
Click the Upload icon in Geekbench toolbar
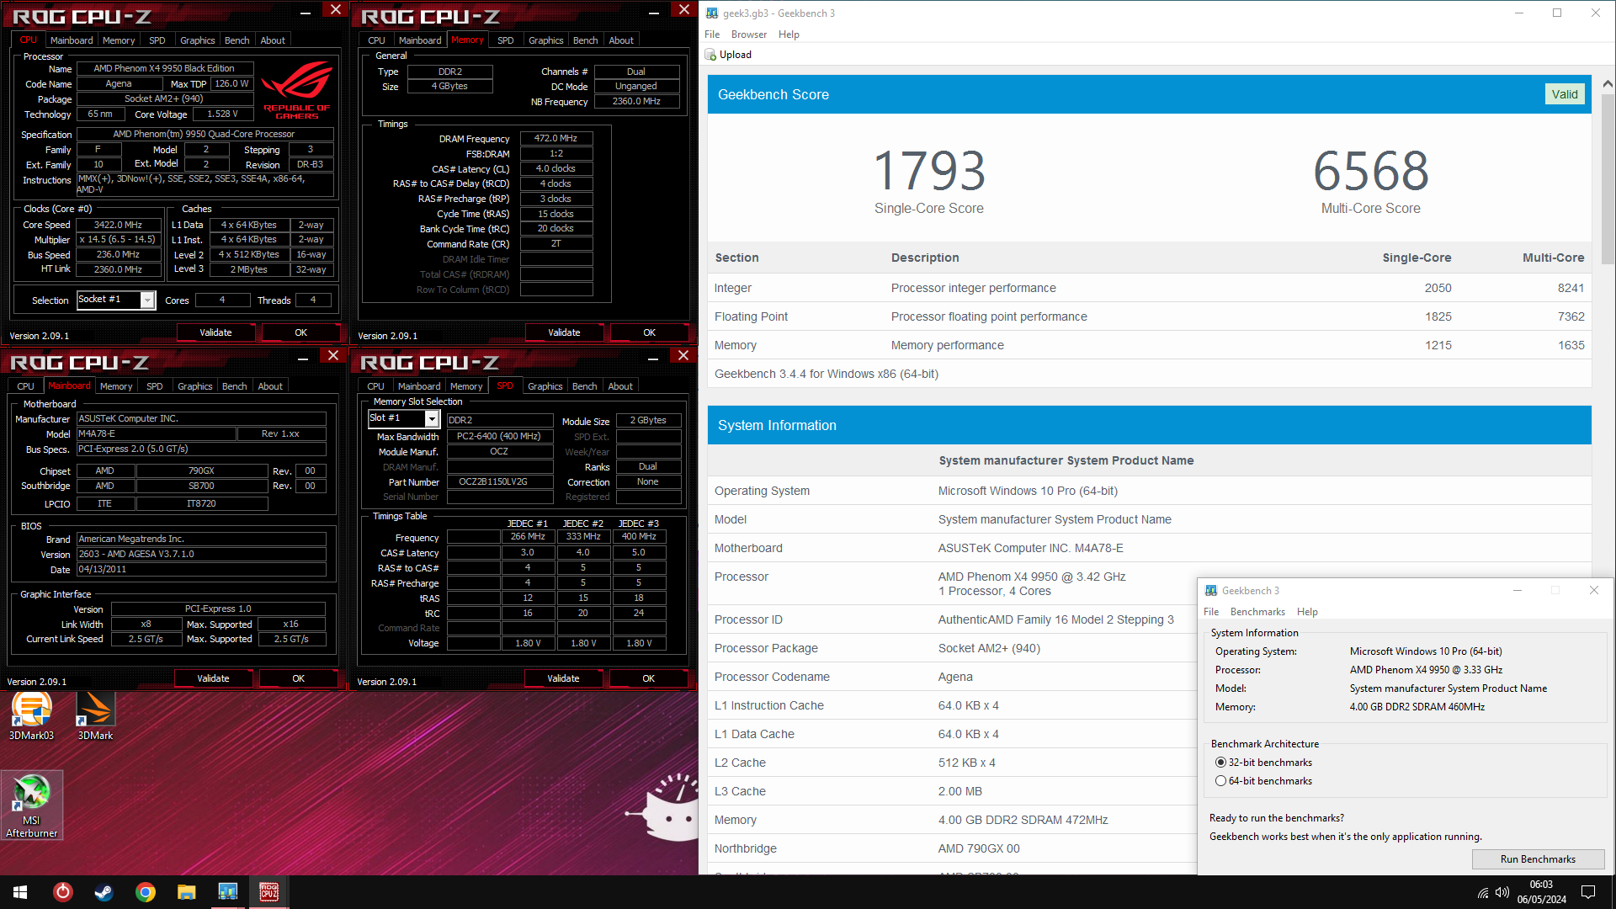click(711, 55)
